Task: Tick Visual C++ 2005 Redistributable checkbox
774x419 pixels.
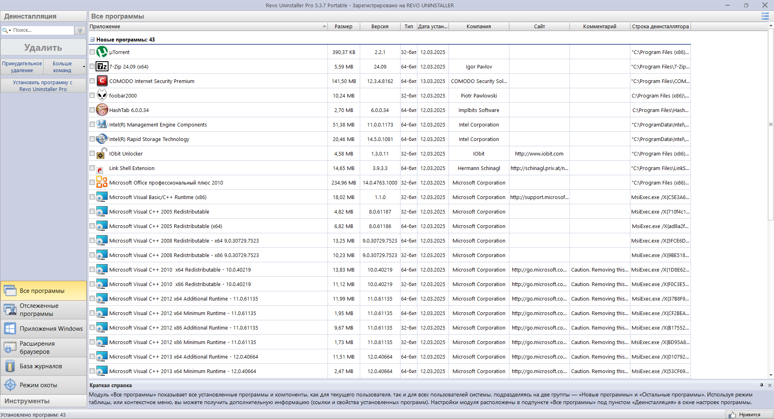Action: pos(92,212)
